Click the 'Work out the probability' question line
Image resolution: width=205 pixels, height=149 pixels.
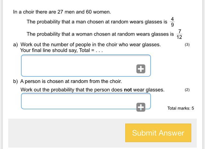[92, 90]
